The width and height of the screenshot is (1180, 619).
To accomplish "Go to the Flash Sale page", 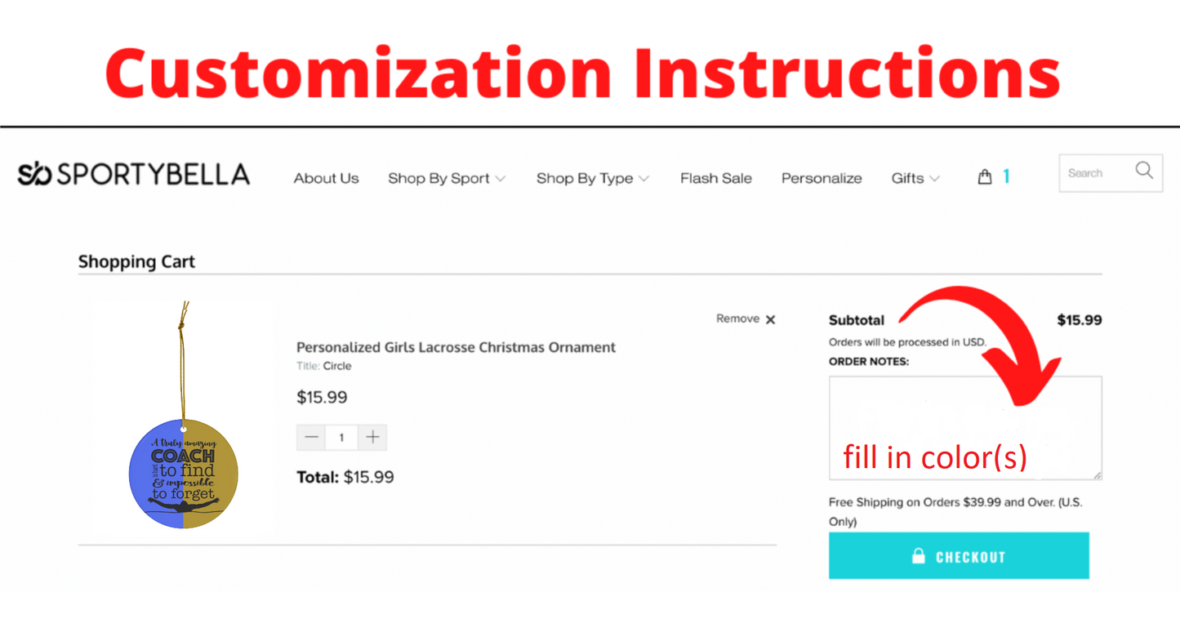I will (715, 178).
